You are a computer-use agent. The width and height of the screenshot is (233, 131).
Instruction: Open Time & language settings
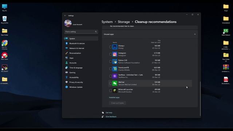click(x=81, y=68)
